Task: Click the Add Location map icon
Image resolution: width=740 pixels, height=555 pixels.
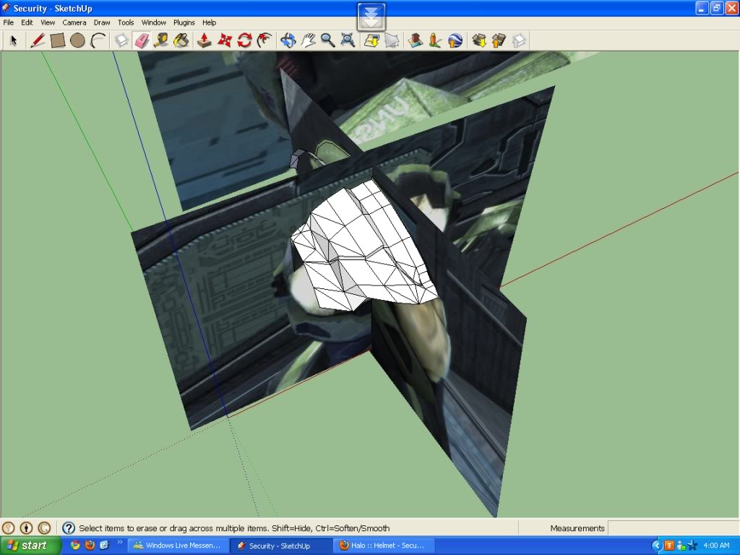Action: tap(372, 40)
